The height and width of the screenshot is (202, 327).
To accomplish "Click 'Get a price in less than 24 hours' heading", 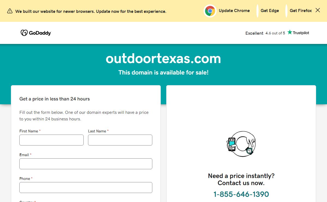I will tap(55, 99).
